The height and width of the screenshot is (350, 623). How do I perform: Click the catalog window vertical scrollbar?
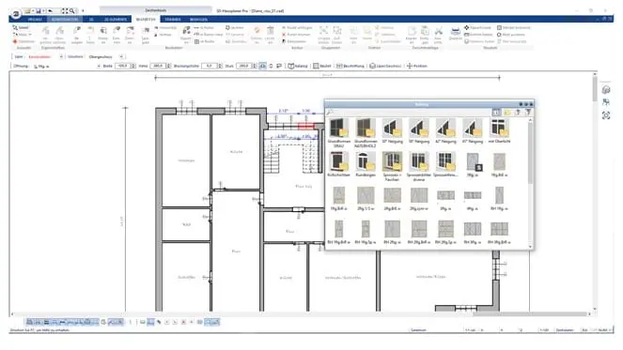(x=530, y=183)
